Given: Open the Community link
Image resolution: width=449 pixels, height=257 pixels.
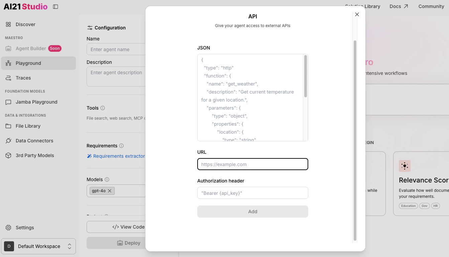Looking at the screenshot, I should 431,6.
